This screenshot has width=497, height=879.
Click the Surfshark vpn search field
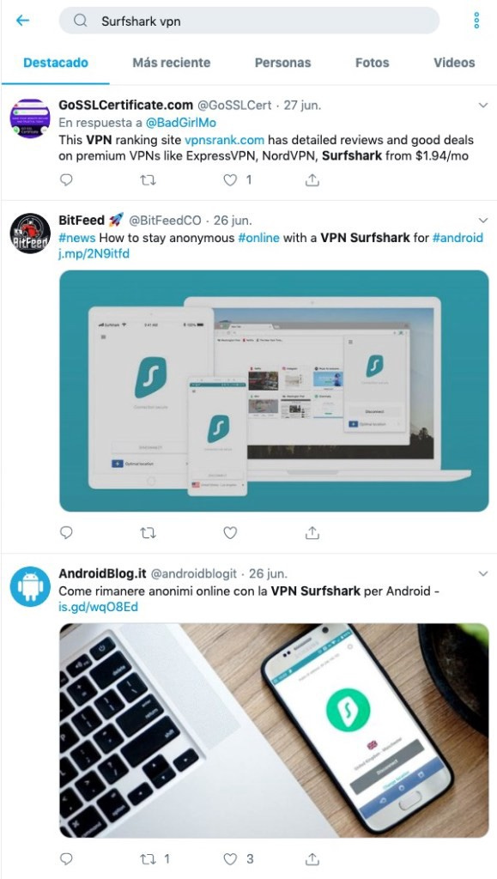(x=249, y=21)
